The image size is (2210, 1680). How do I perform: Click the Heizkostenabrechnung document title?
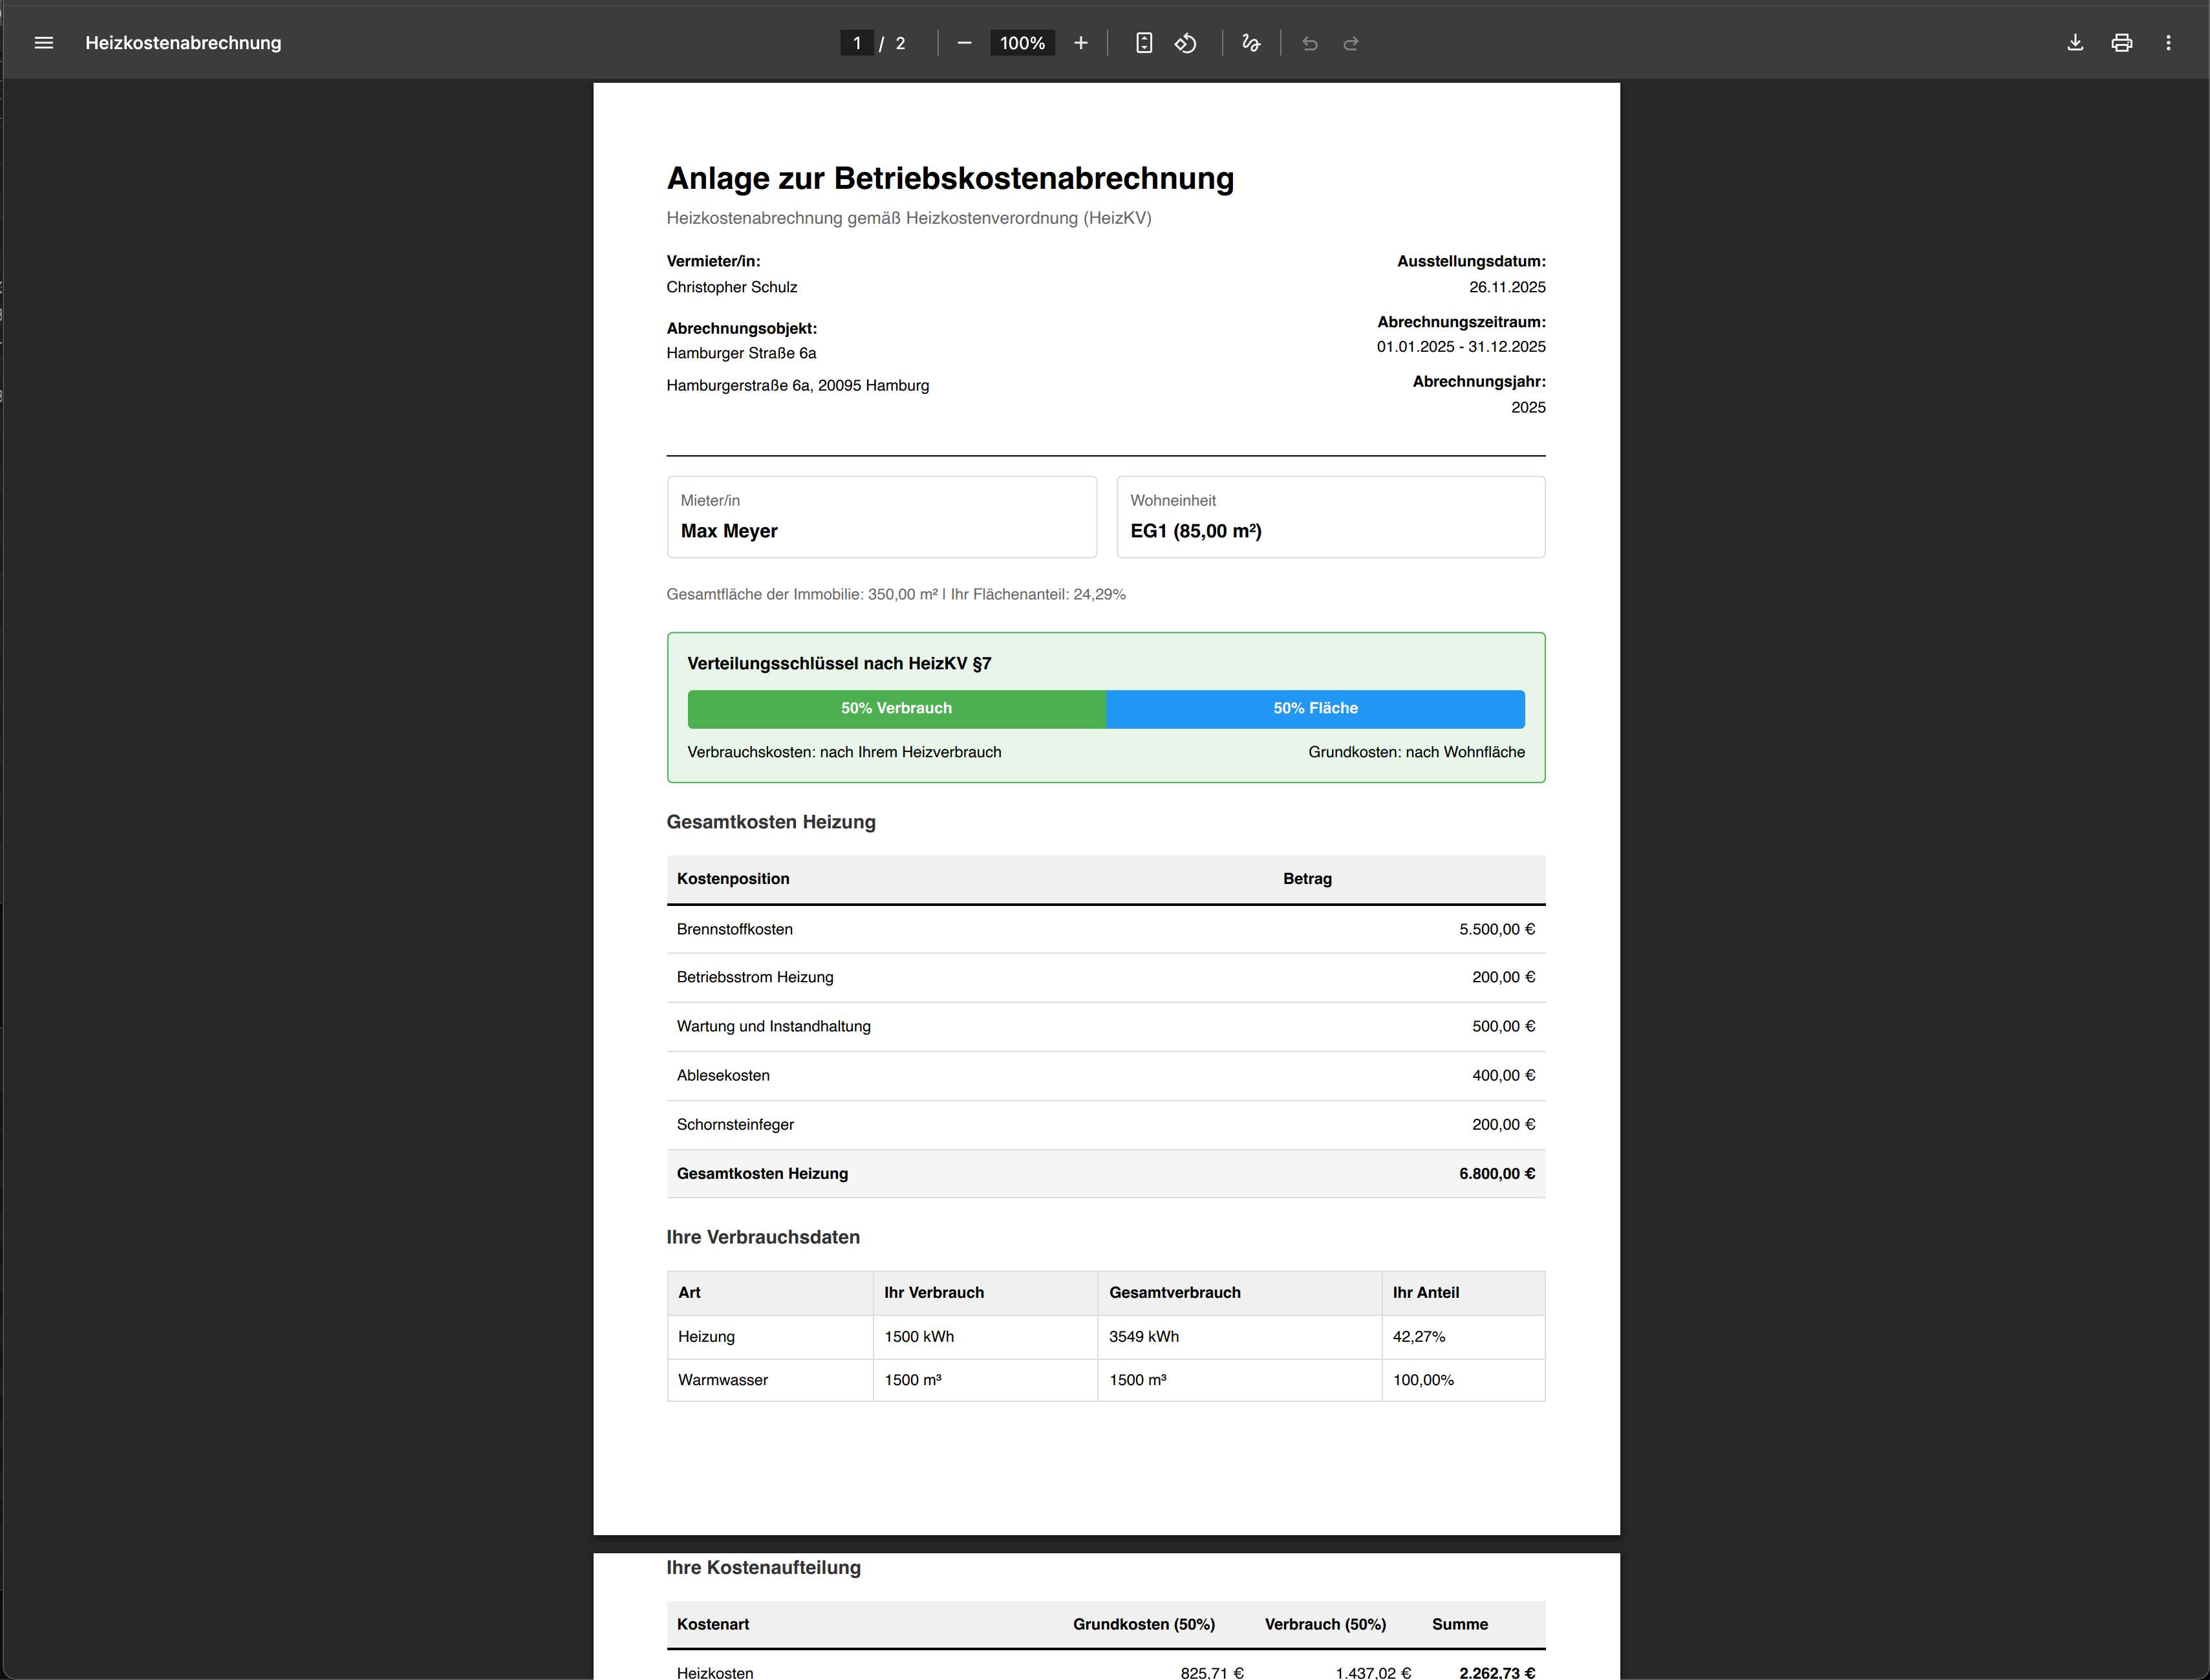coord(183,42)
